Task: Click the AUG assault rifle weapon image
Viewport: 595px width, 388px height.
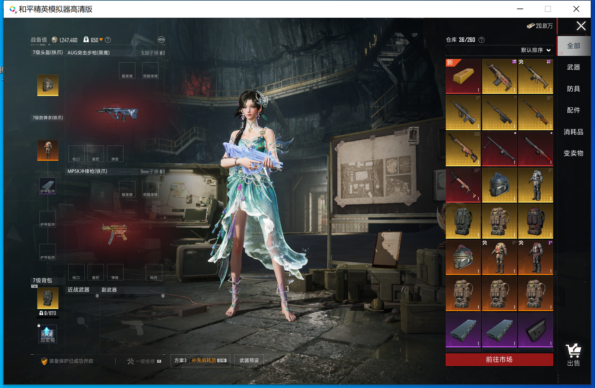Action: 117,113
